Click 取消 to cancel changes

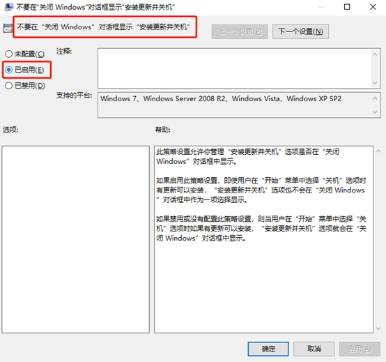pyautogui.click(x=314, y=349)
